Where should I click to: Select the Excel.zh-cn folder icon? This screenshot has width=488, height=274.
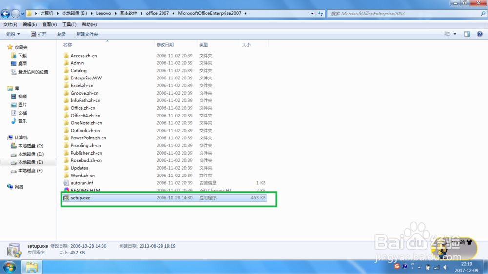(x=66, y=85)
